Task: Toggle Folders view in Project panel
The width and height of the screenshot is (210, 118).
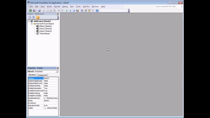Action: click(38, 17)
